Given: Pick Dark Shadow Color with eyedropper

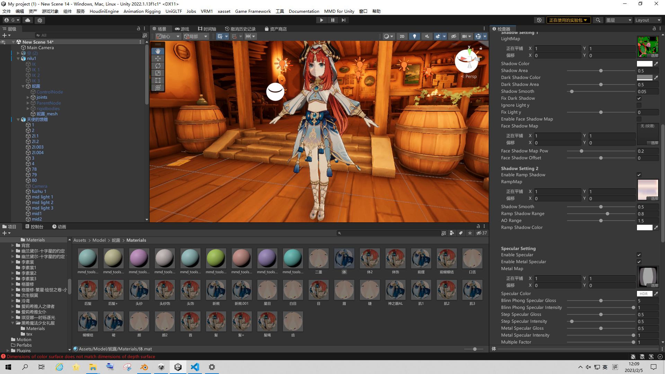Looking at the screenshot, I should click(x=656, y=78).
